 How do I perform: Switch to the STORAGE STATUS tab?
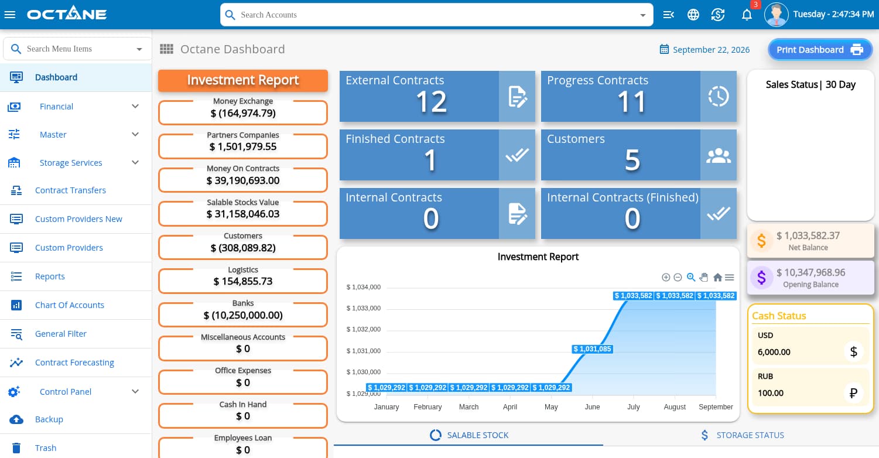click(x=742, y=435)
